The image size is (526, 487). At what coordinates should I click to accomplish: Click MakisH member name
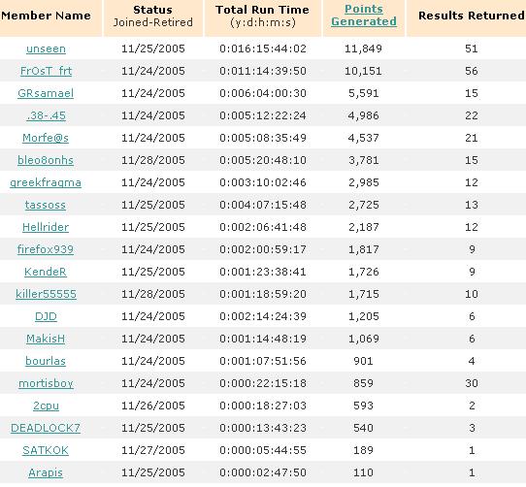tap(46, 339)
